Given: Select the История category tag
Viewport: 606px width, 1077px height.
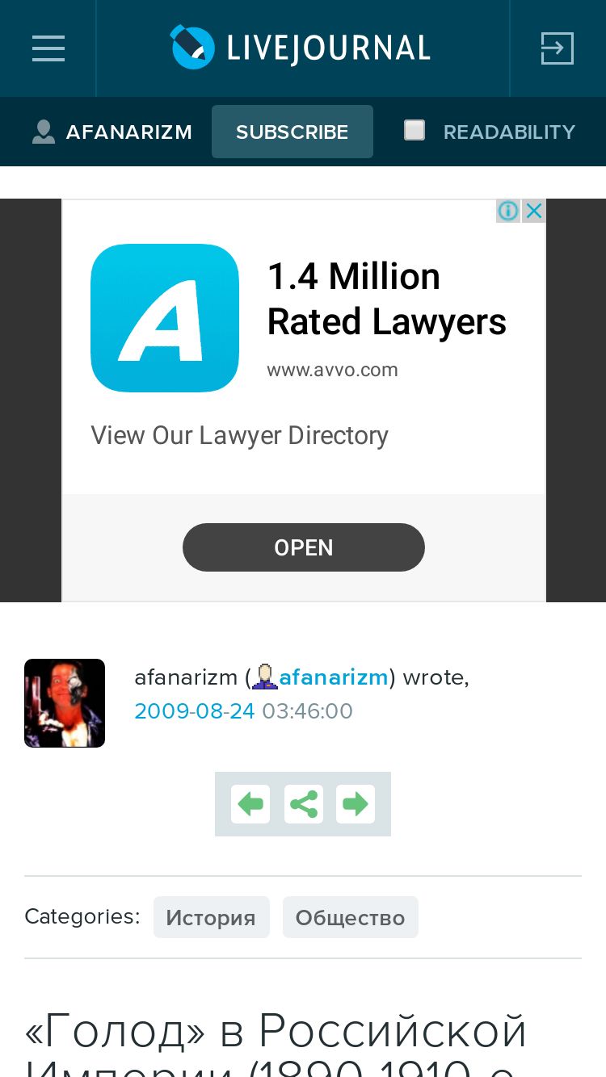Looking at the screenshot, I should (211, 917).
